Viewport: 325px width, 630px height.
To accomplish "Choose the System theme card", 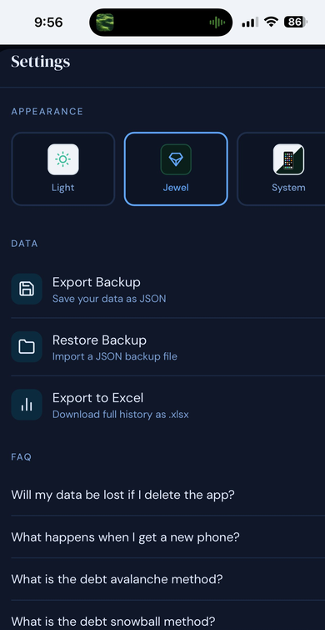I will (281, 169).
